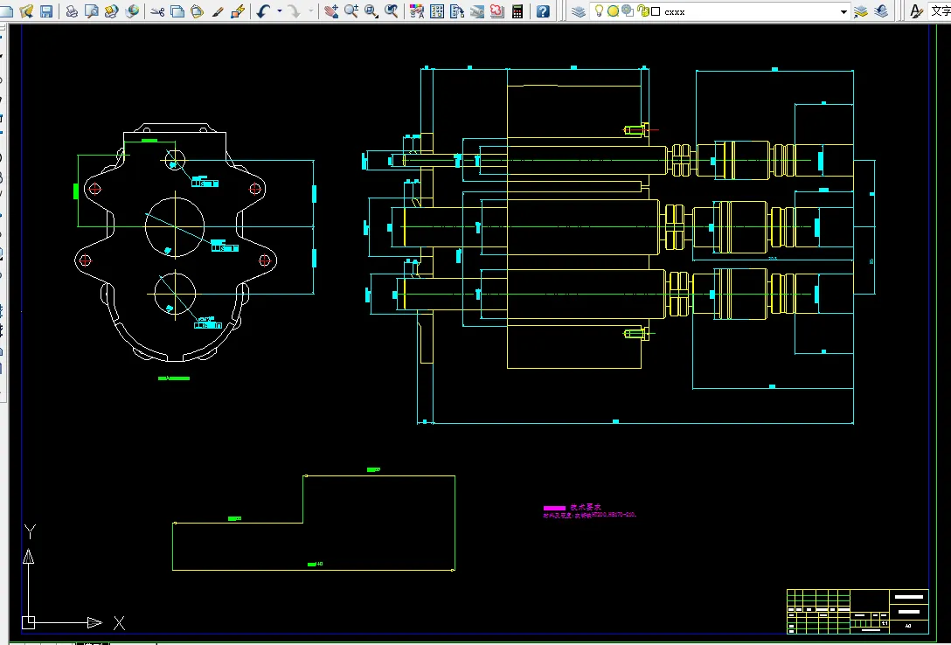The width and height of the screenshot is (951, 645).
Task: Click the Save drawing icon
Action: pos(46,11)
